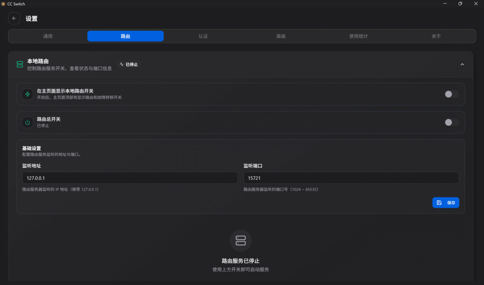Switch to the 使用统计 tab
Viewport: 484px width, 285px height.
[359, 36]
